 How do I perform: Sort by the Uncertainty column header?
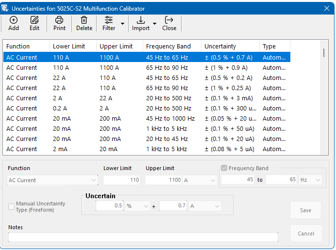pos(220,47)
